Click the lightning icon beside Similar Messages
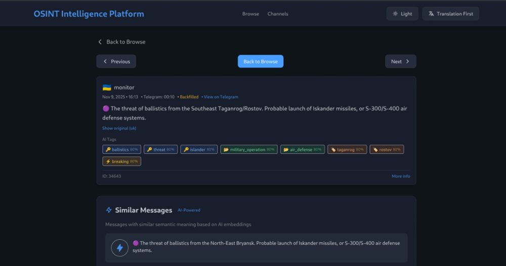Viewport: 506px width, 266px height. [109, 210]
